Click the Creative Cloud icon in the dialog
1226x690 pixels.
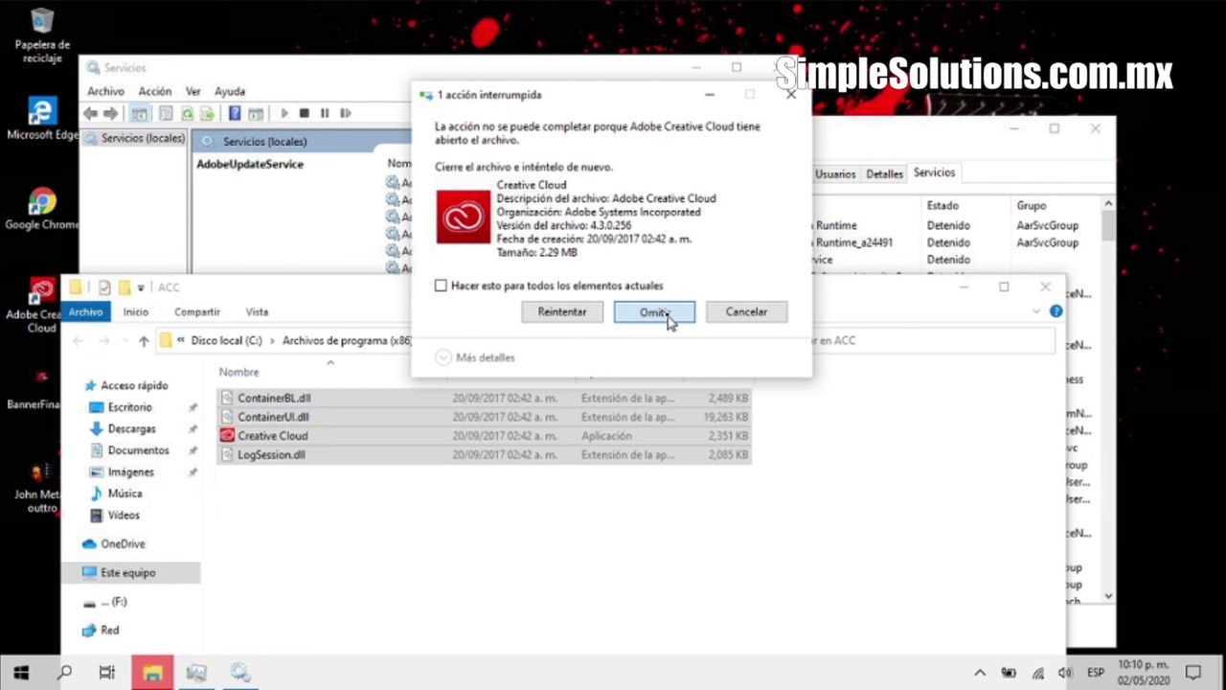click(x=464, y=217)
